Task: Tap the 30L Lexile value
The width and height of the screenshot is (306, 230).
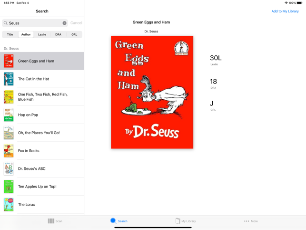Action: pyautogui.click(x=216, y=58)
